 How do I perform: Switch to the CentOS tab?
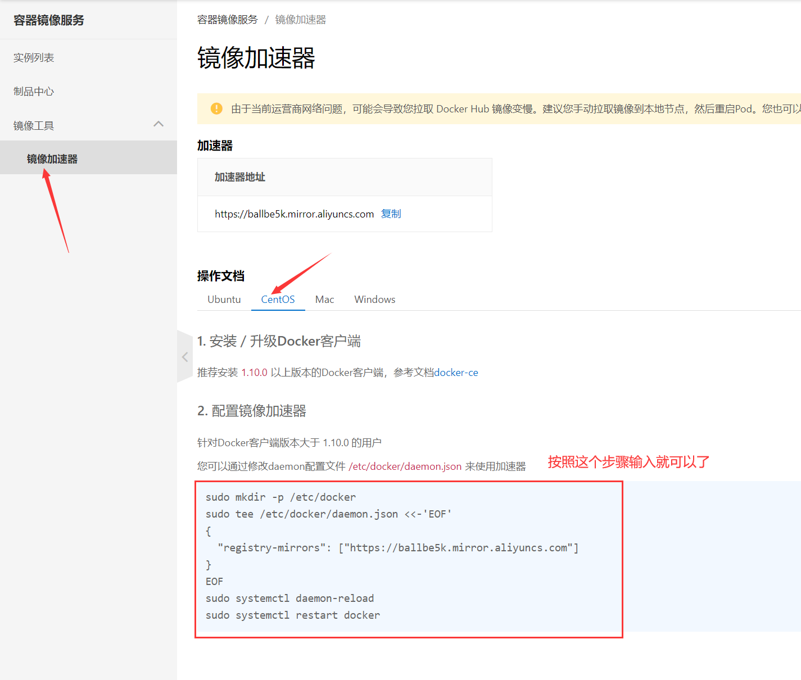tap(278, 300)
